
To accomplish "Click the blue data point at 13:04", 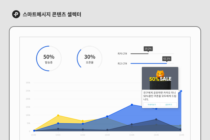I will click(132, 105).
